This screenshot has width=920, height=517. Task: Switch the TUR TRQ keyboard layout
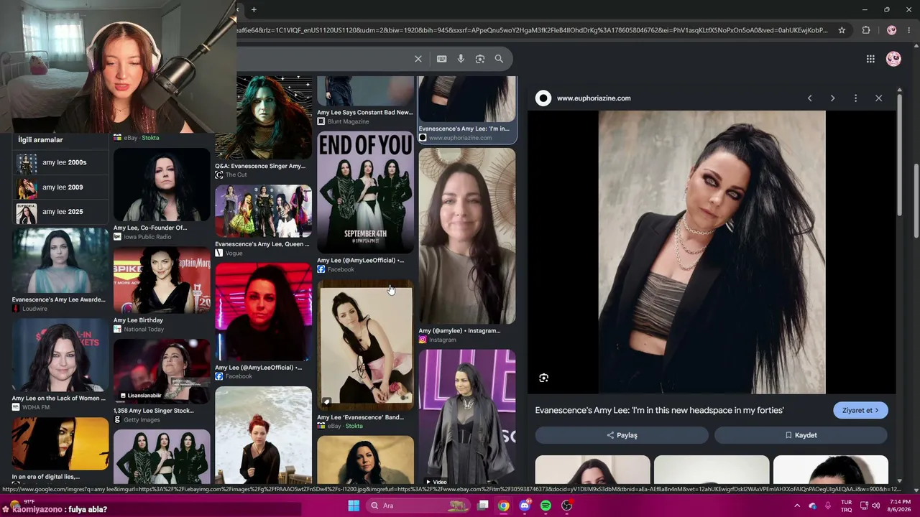(x=847, y=506)
